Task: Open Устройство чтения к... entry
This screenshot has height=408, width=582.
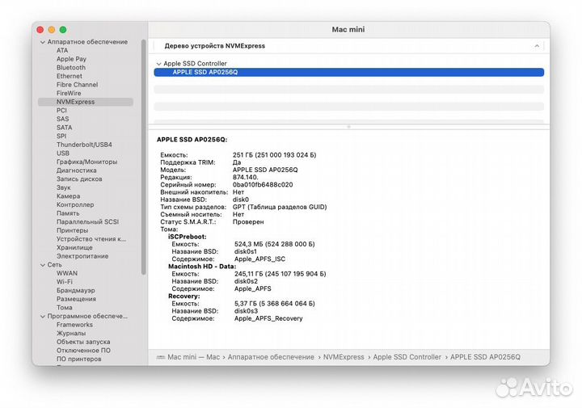Action: pyautogui.click(x=91, y=239)
